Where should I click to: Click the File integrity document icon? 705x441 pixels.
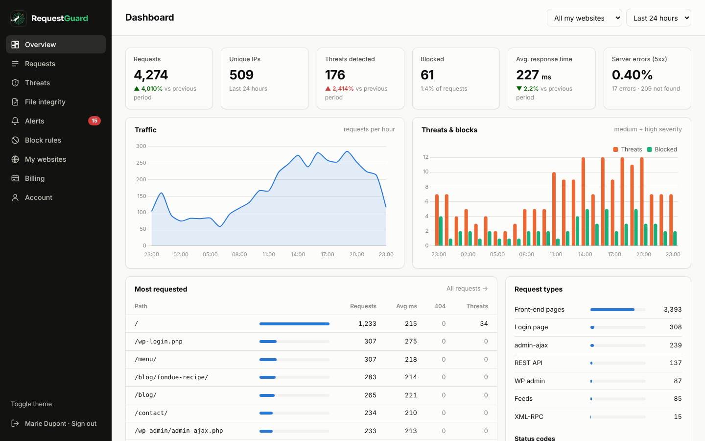pyautogui.click(x=15, y=102)
